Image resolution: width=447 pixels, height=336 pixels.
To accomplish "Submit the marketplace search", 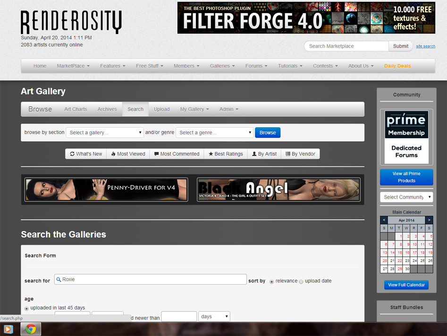I will click(x=401, y=46).
